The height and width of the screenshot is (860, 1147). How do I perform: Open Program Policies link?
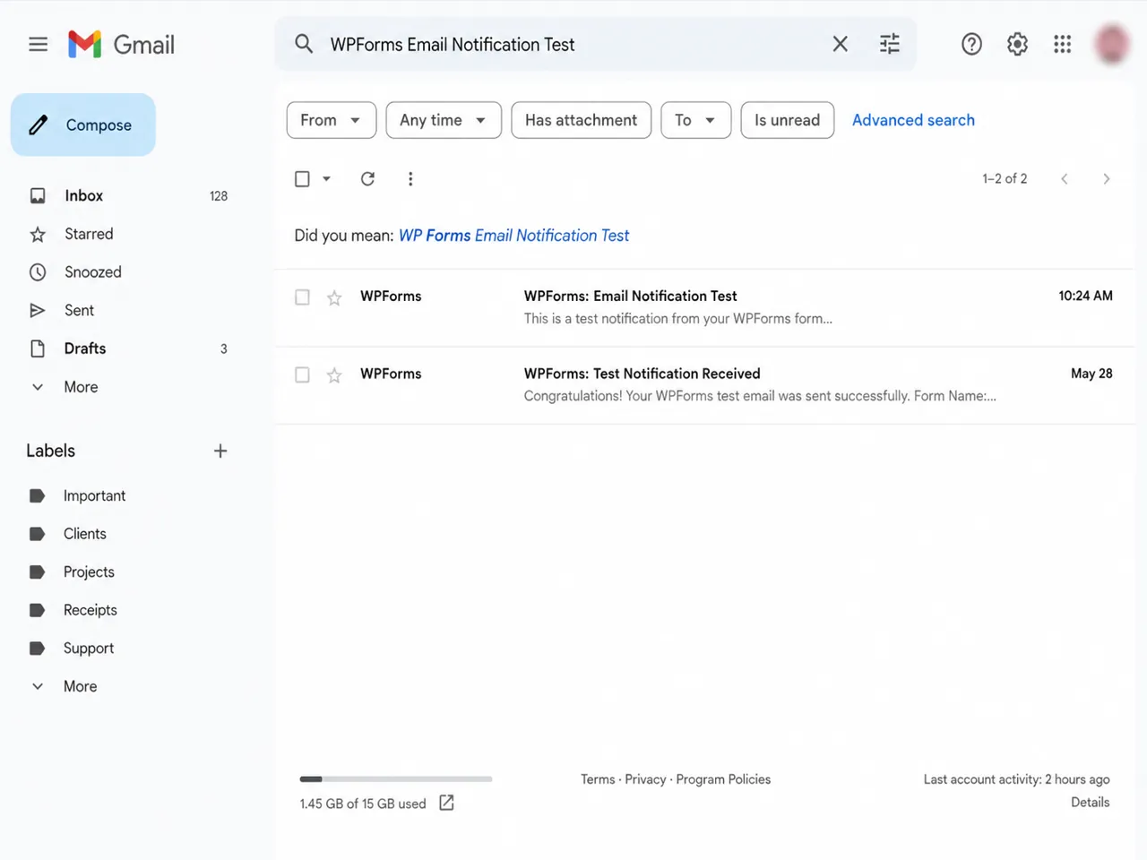(x=723, y=779)
